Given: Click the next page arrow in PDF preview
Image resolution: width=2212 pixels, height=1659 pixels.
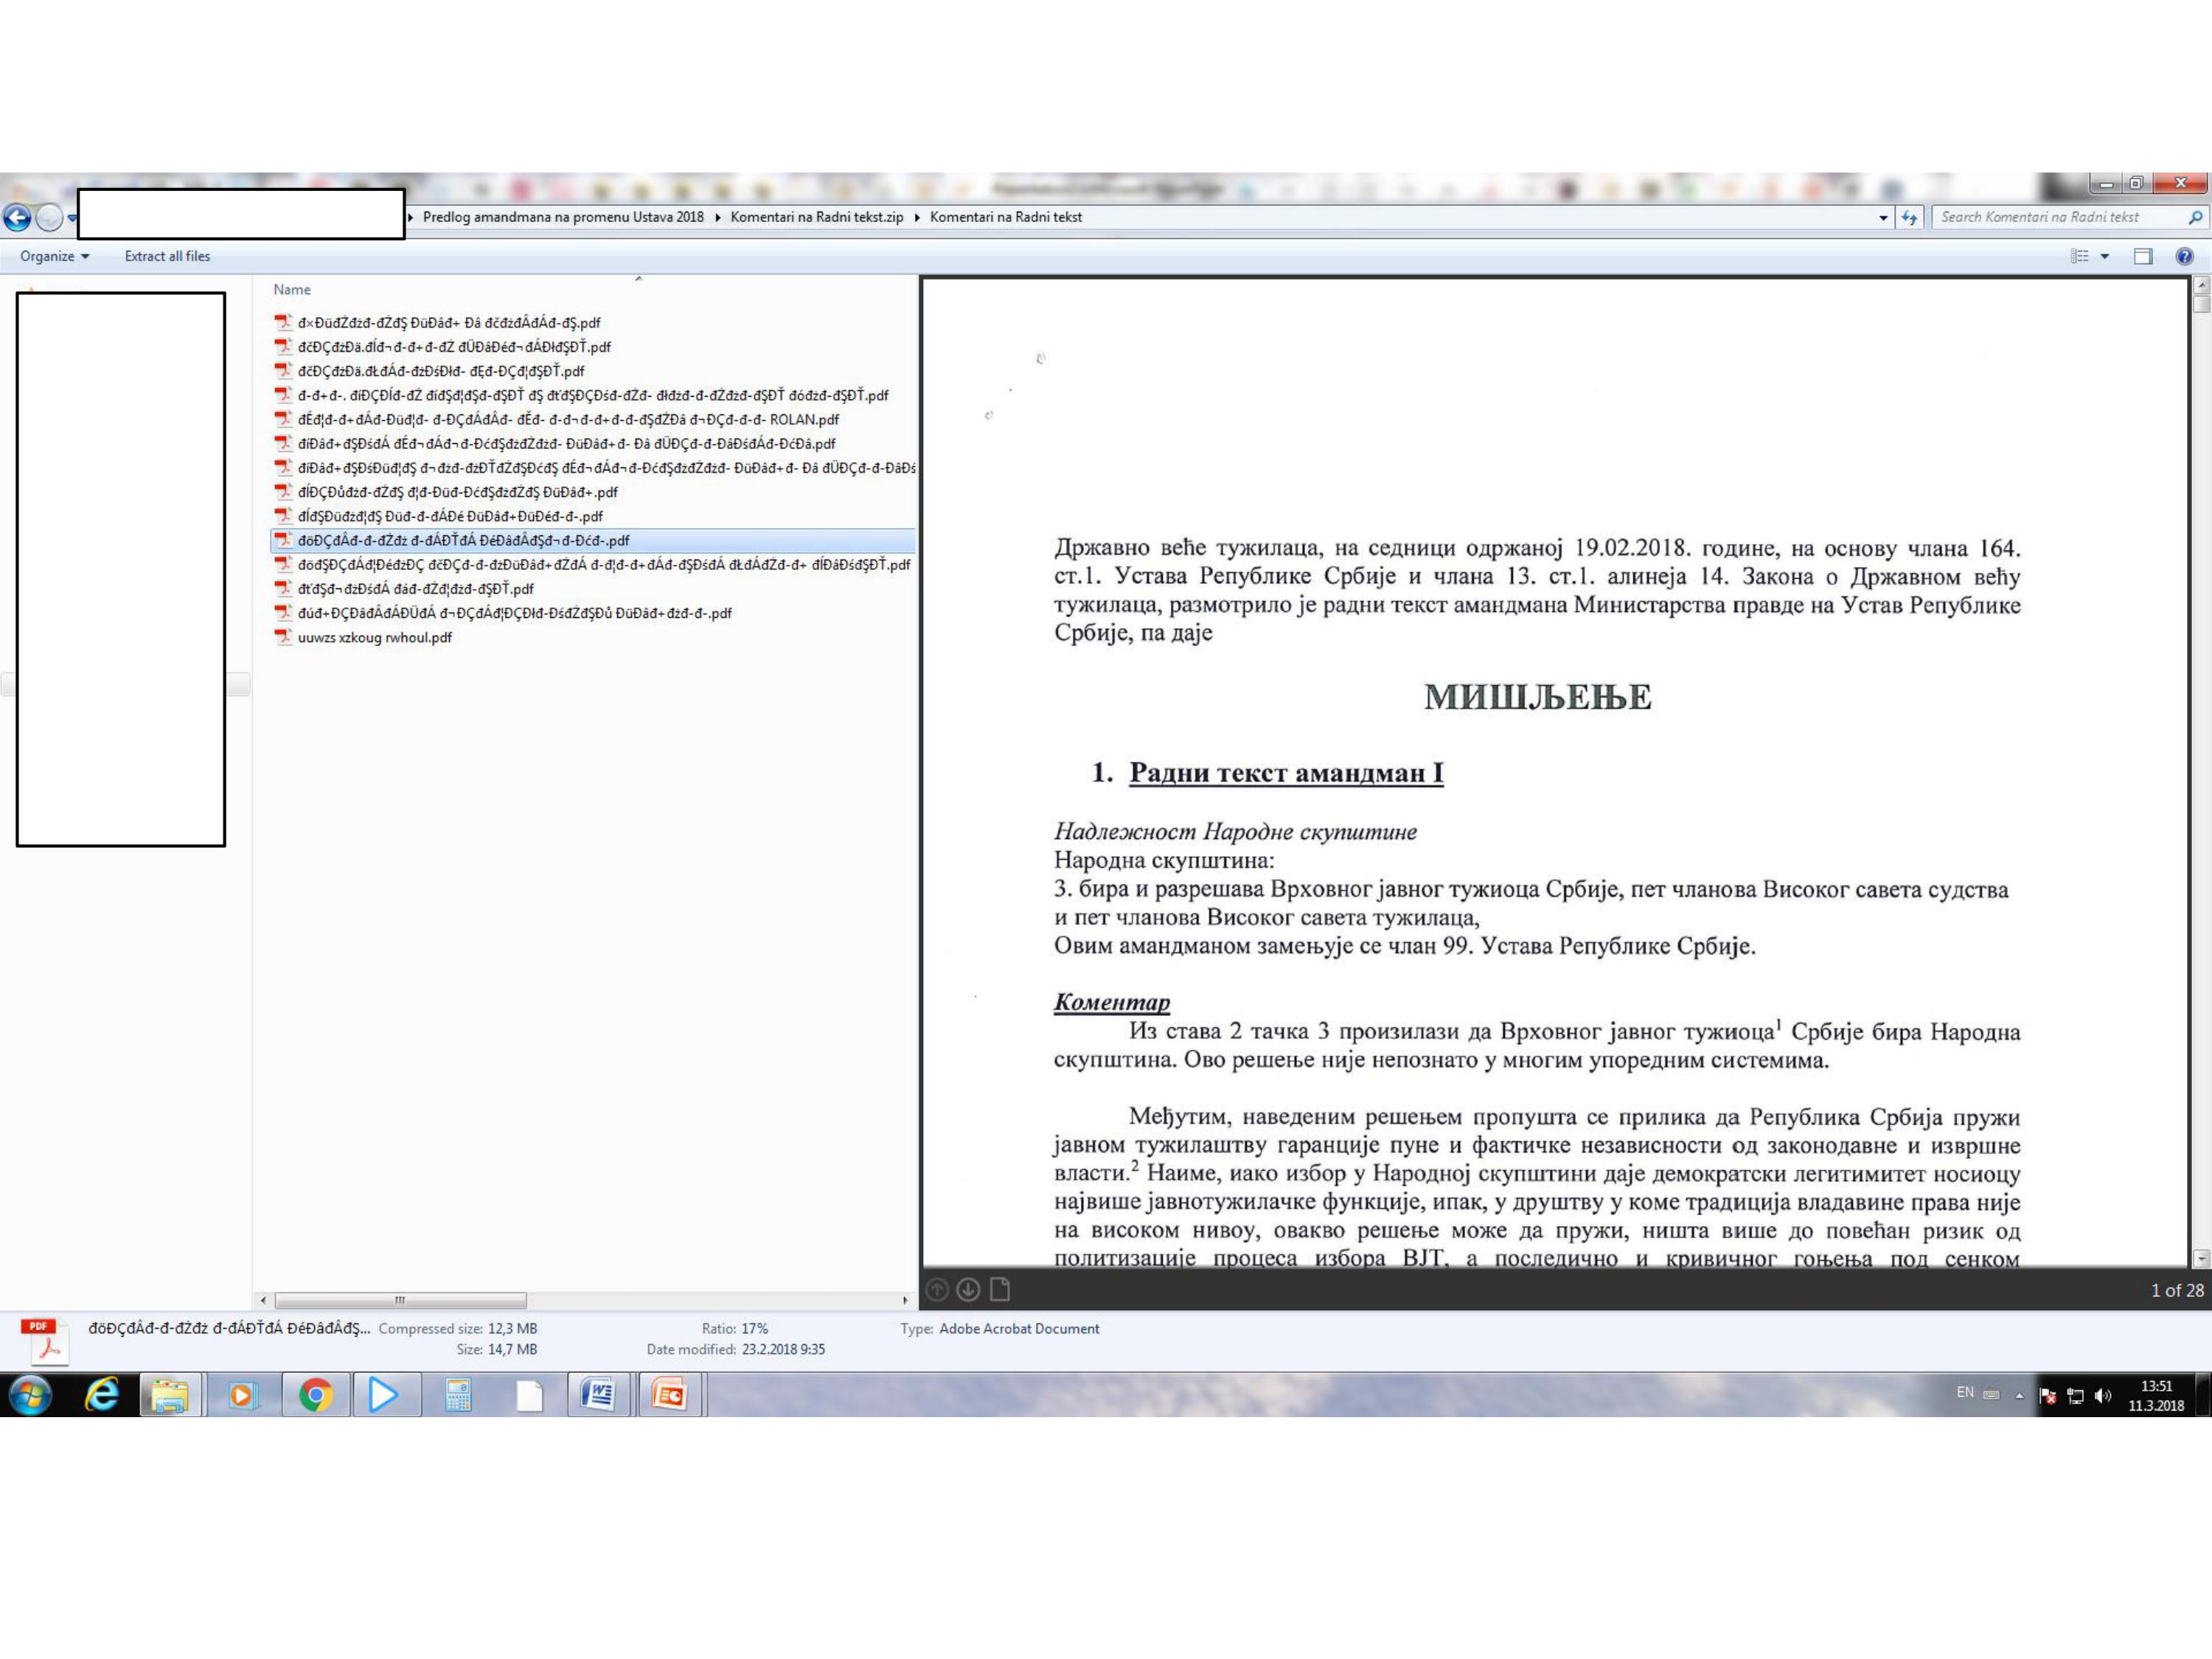Looking at the screenshot, I should click(967, 1290).
